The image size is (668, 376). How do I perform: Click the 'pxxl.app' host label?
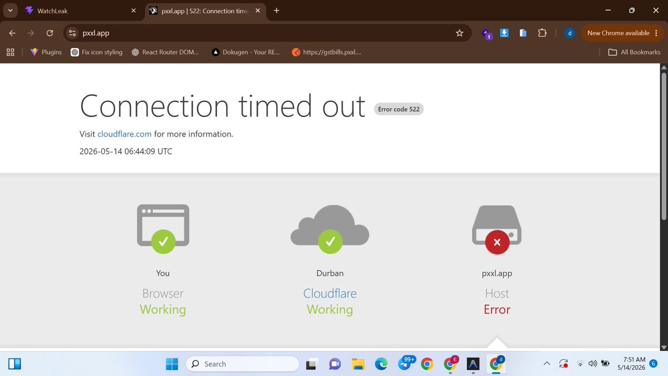coord(497,274)
